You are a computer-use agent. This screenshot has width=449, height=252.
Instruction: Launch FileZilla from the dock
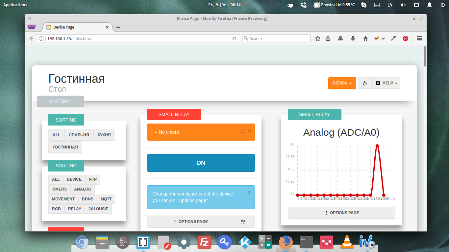click(204, 242)
